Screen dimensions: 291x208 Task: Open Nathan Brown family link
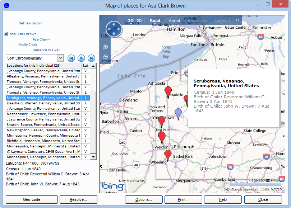tap(30, 23)
